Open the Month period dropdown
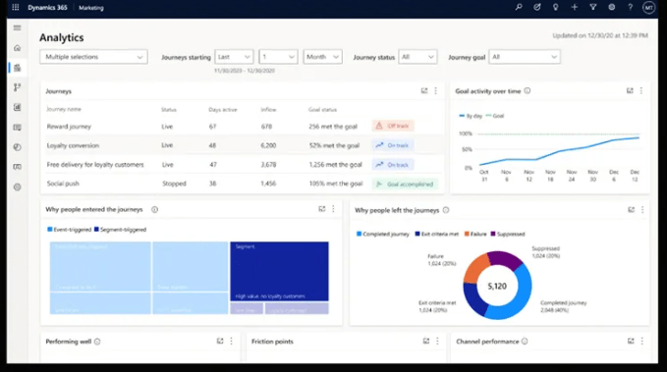The height and width of the screenshot is (372, 667). [322, 57]
